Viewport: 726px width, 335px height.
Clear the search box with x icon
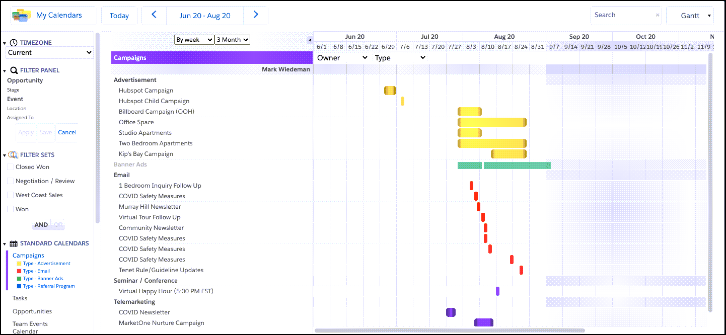point(657,15)
